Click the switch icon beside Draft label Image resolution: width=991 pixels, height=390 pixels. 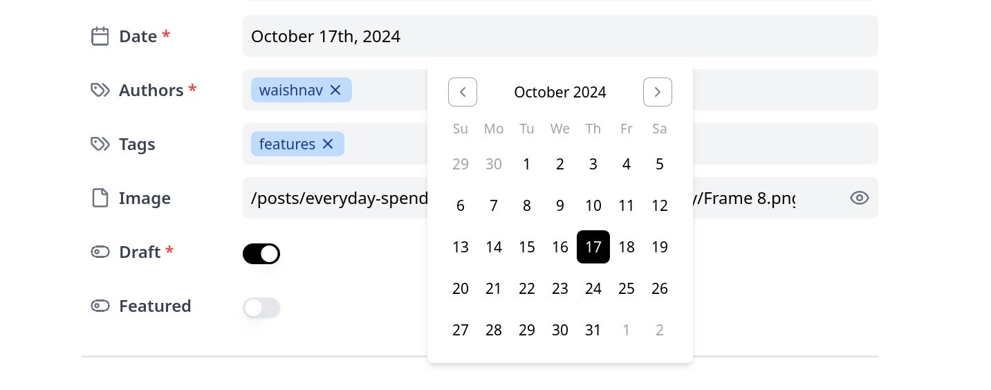(x=100, y=252)
